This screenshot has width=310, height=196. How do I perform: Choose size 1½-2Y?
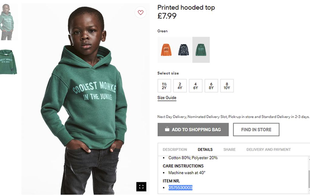[164, 86]
